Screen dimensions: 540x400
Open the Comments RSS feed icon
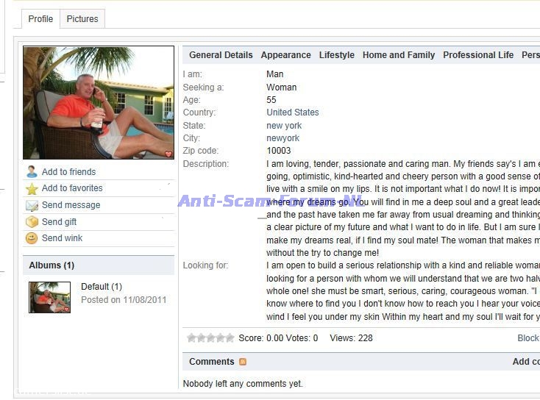coord(243,362)
